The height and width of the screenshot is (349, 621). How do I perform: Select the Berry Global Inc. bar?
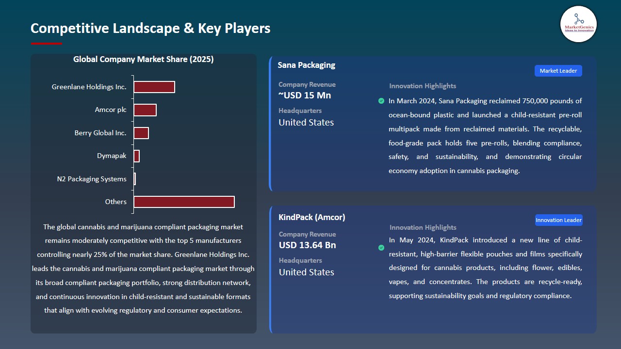coord(141,132)
